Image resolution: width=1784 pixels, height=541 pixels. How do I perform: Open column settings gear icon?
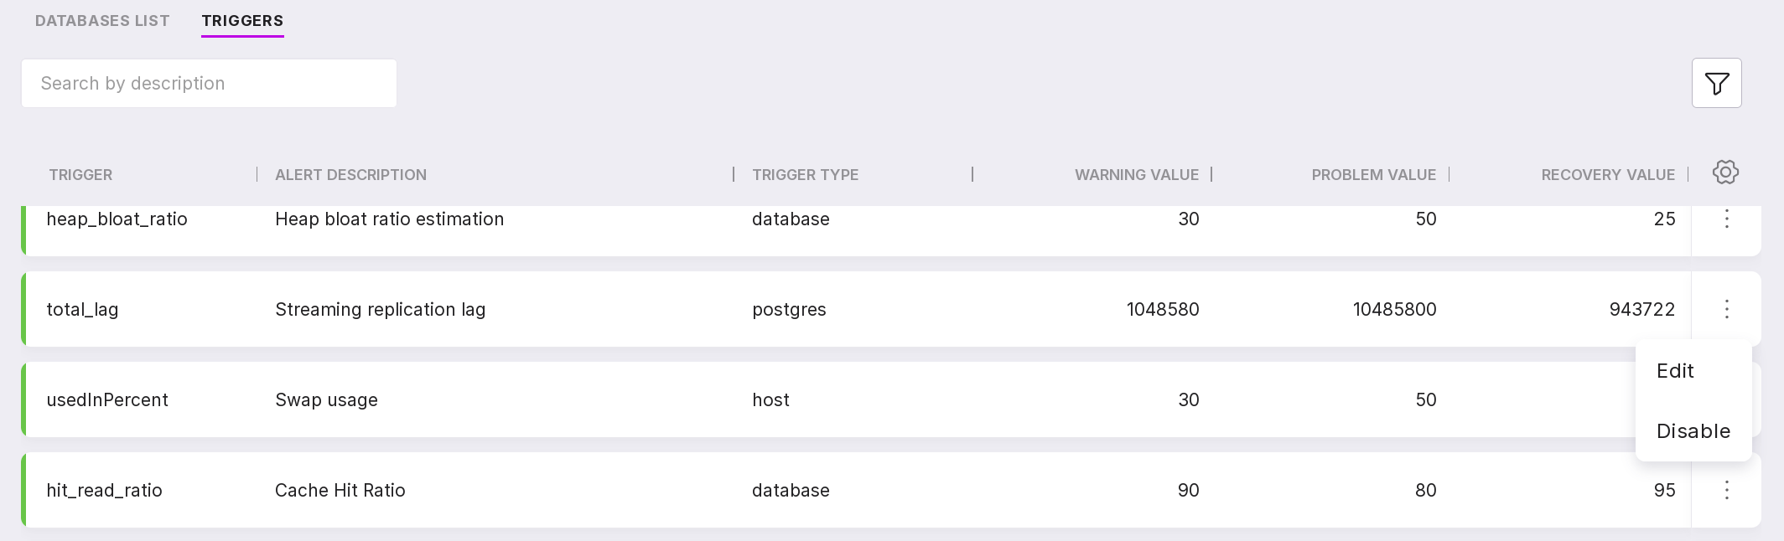pyautogui.click(x=1725, y=173)
